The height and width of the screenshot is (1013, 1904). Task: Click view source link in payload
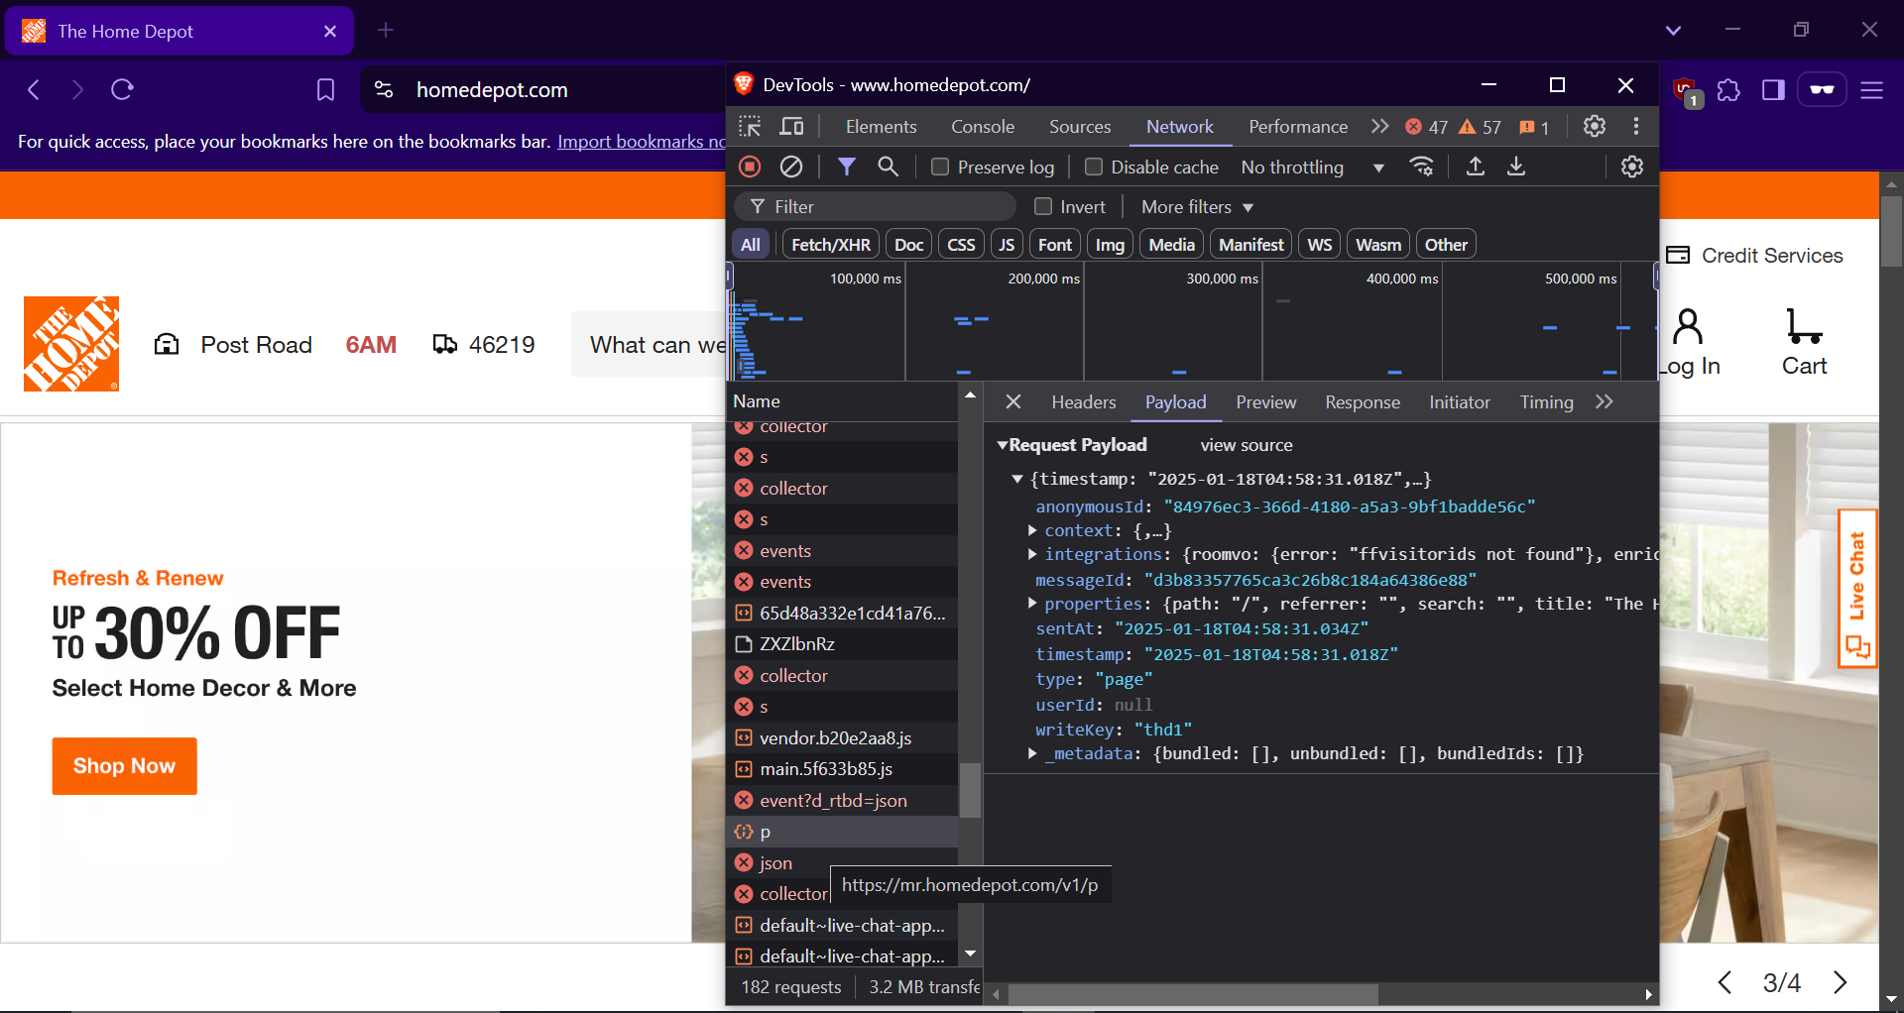(1247, 445)
